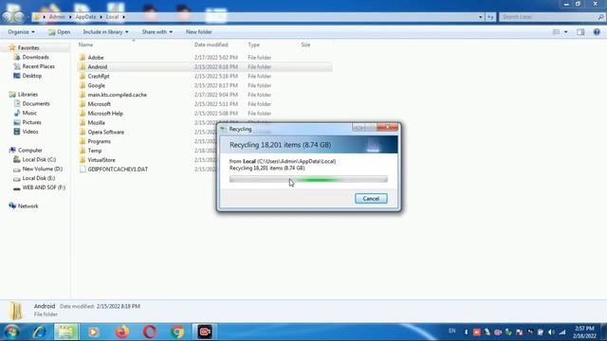Select the Adobe folder
Viewport: 607px width, 341px height.
click(95, 57)
